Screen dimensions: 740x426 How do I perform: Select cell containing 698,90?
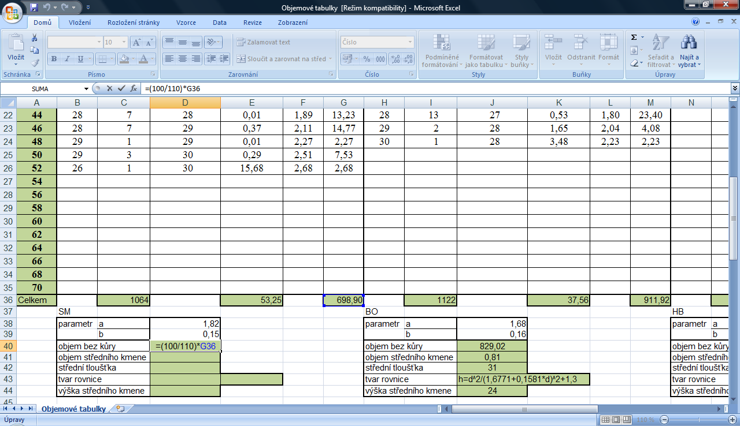click(343, 300)
